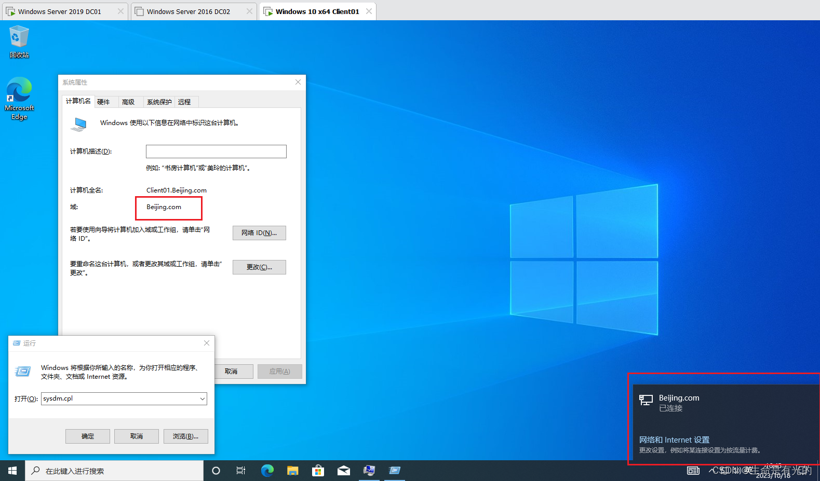Expand the 打开 combo box dropdown arrow
820x481 pixels.
pyautogui.click(x=203, y=398)
